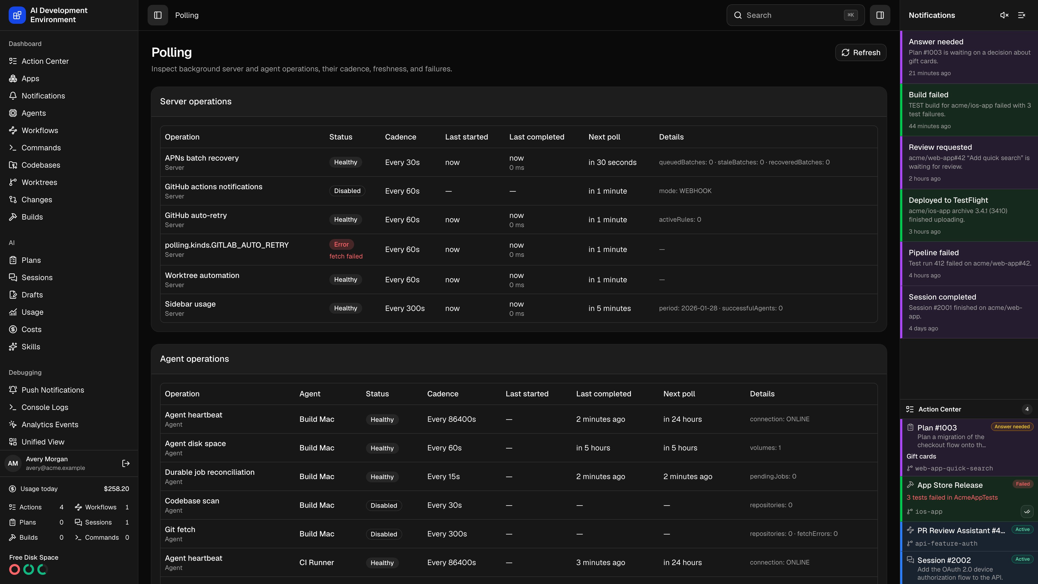Click the Usage chart icon in sidebar
The height and width of the screenshot is (584, 1038).
click(x=13, y=312)
